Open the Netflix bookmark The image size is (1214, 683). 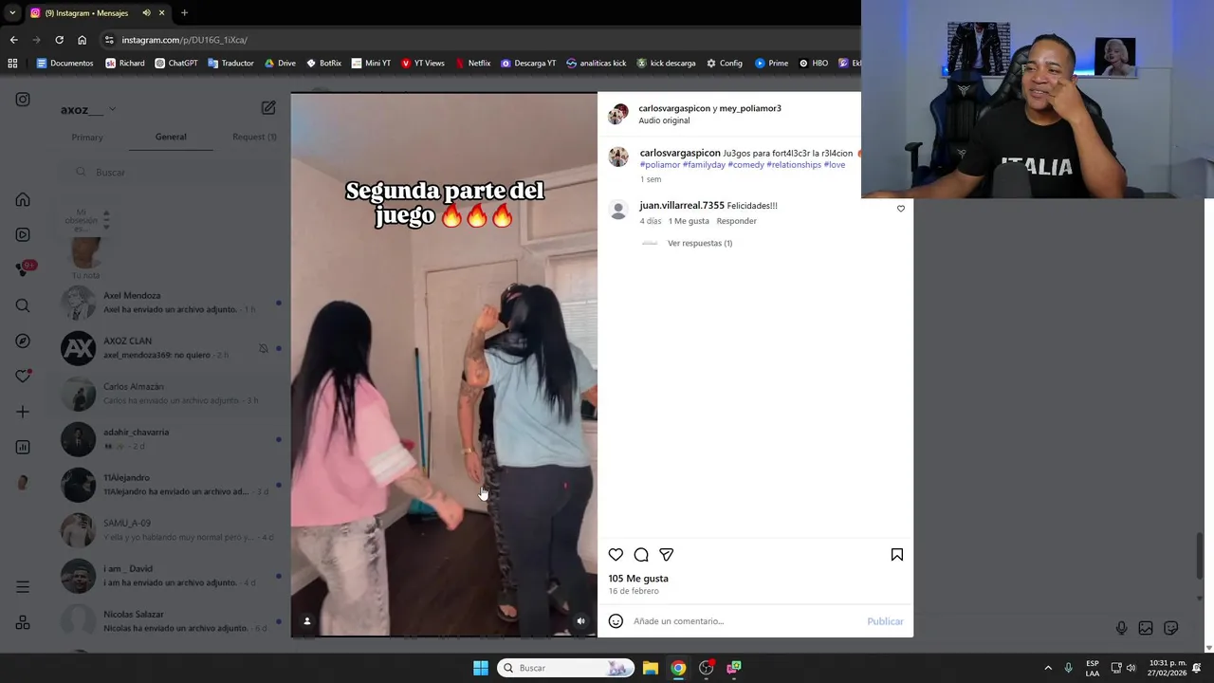tap(472, 64)
